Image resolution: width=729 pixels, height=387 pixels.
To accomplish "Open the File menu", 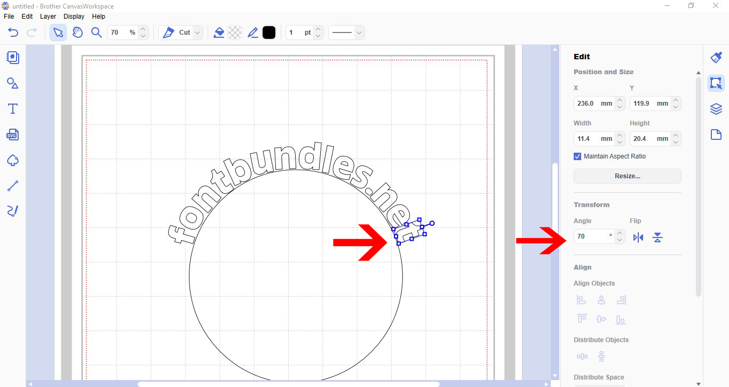I will click(9, 17).
